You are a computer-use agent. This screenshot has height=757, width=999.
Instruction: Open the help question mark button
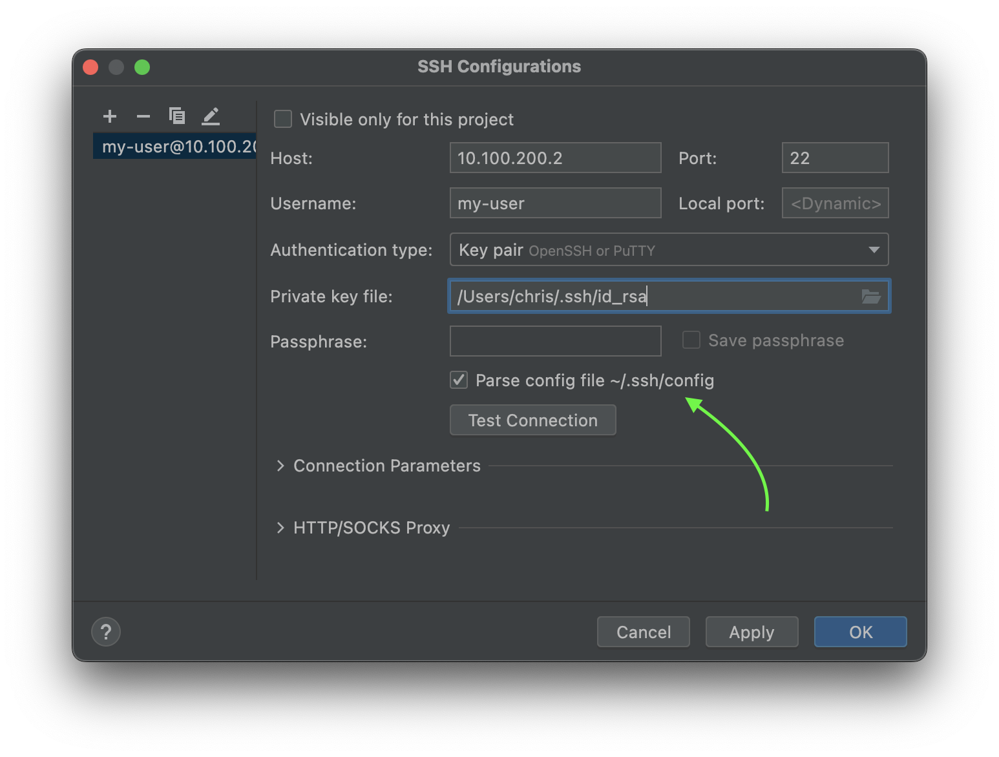[106, 632]
